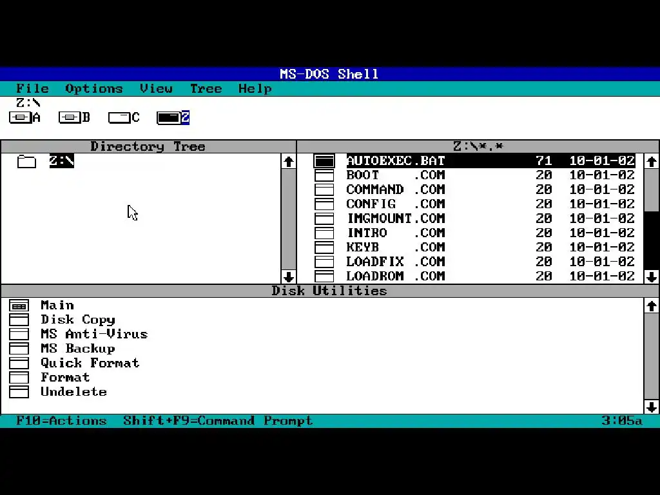Image resolution: width=660 pixels, height=495 pixels.
Task: Click the IMGMOUNT.COM file icon
Action: [324, 219]
